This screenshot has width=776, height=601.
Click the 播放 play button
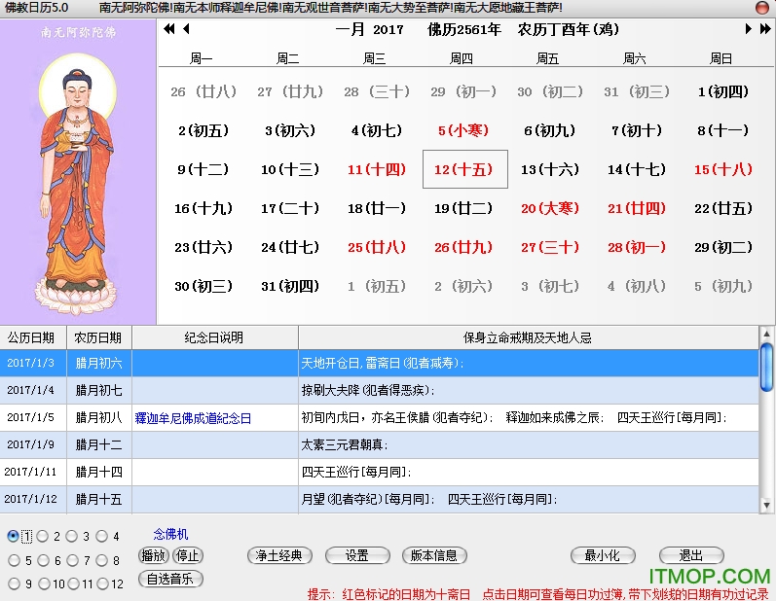coord(154,555)
